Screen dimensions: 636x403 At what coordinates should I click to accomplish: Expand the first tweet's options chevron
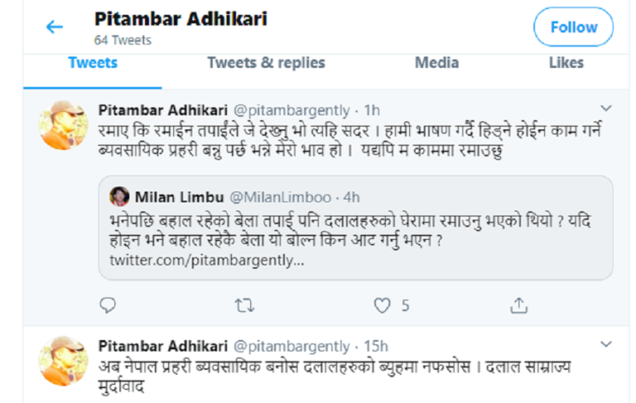pos(605,109)
